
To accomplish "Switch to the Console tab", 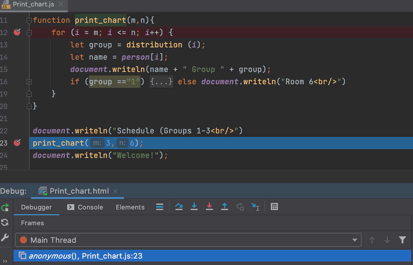I will click(x=90, y=207).
